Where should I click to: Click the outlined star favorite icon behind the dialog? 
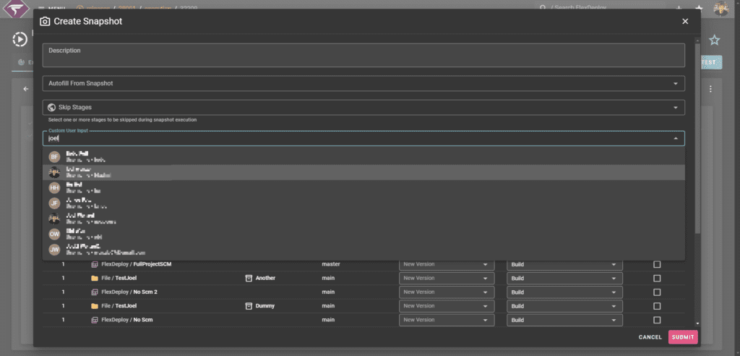coord(715,41)
